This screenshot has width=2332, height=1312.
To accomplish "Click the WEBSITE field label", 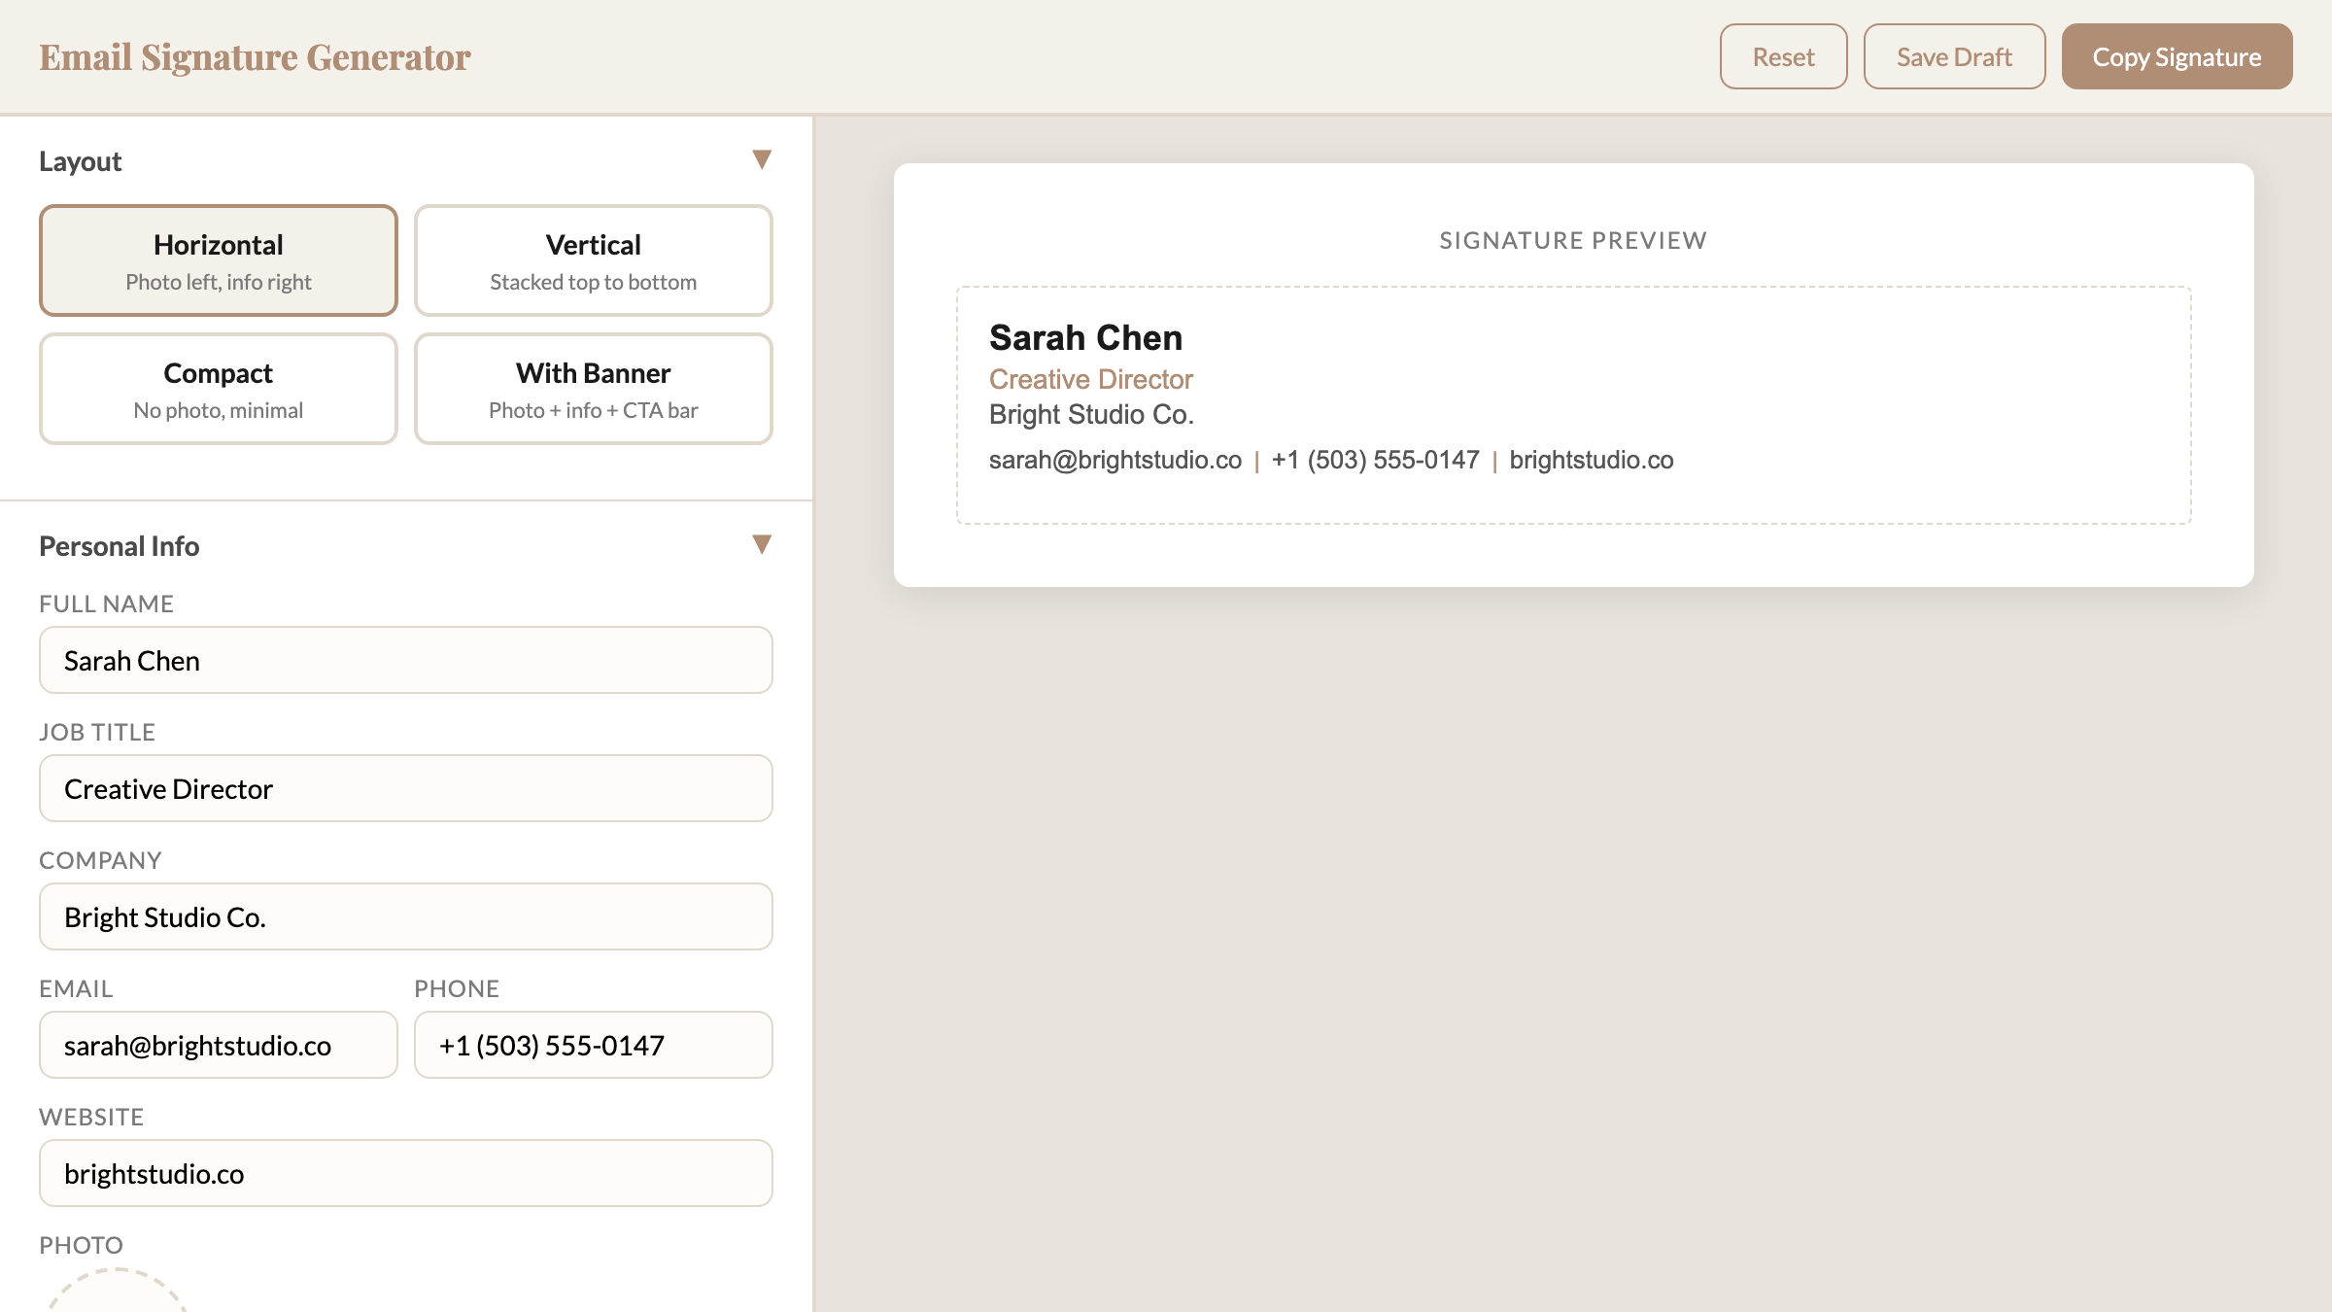I will [x=91, y=1117].
